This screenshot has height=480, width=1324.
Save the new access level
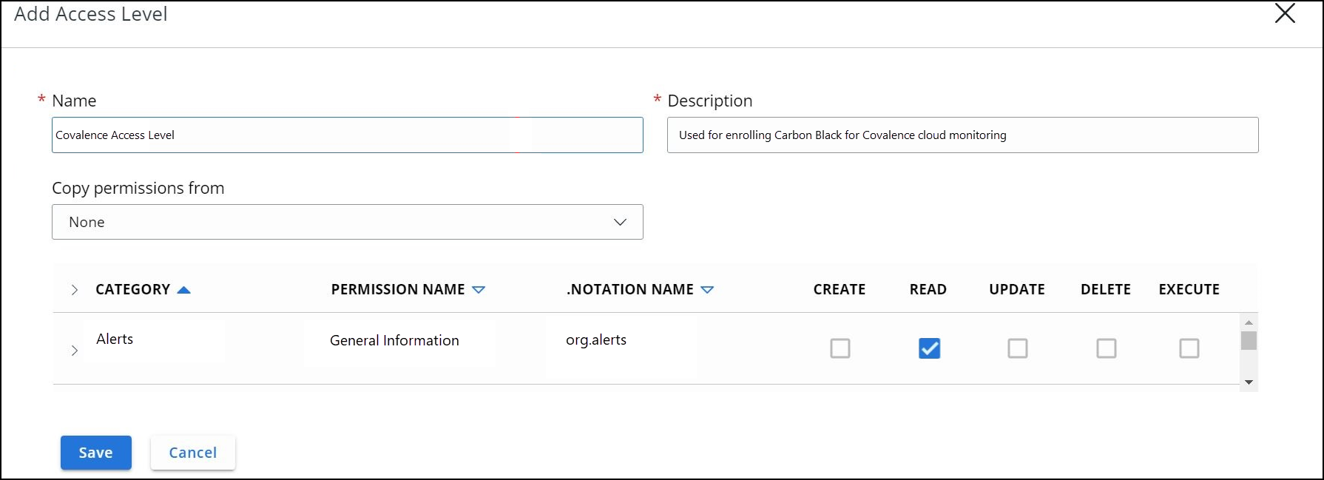(96, 453)
